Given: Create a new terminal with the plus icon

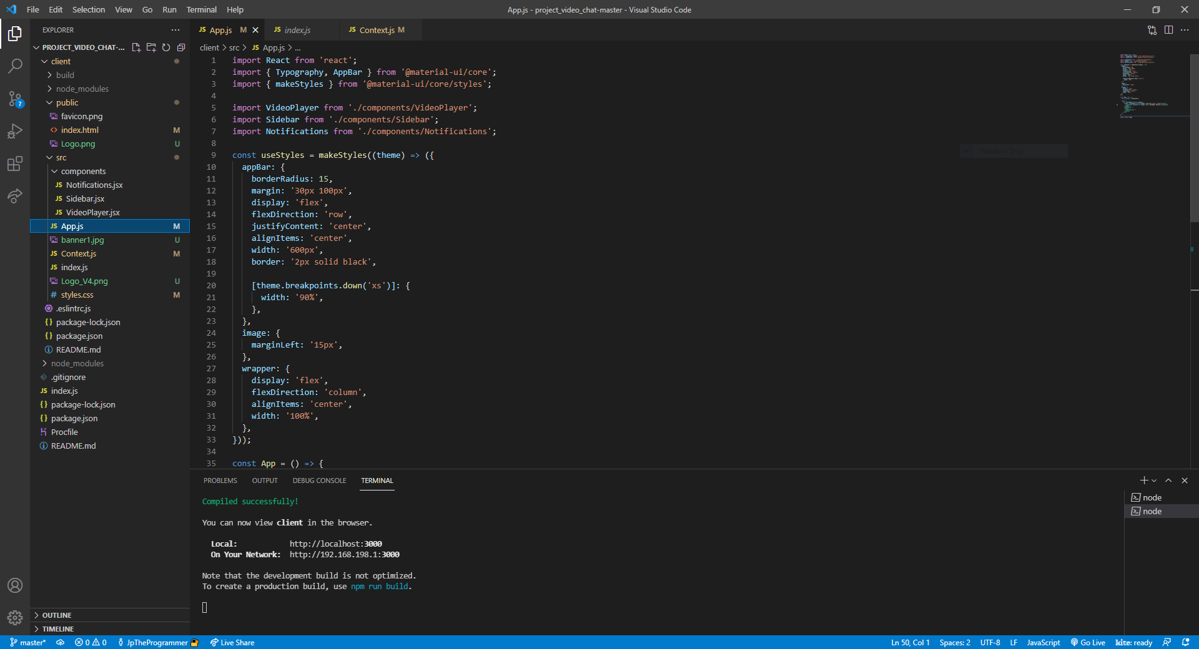Looking at the screenshot, I should click(1144, 481).
